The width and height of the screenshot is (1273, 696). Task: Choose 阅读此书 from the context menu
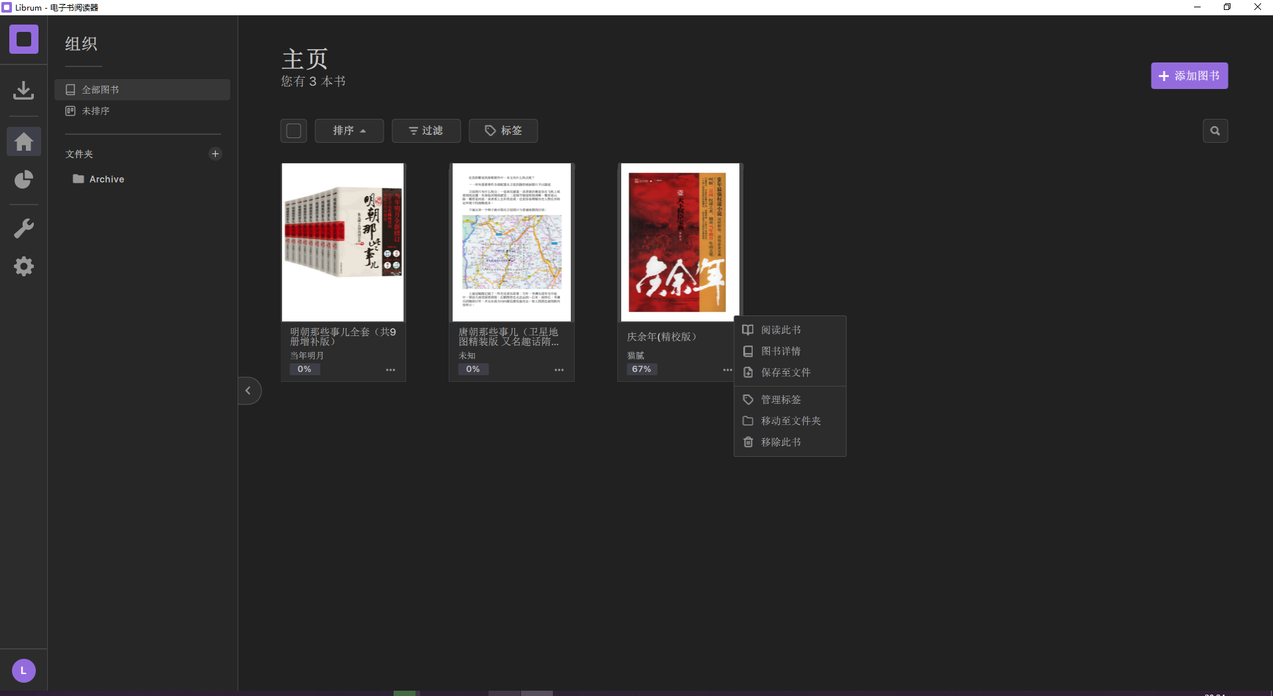click(781, 329)
